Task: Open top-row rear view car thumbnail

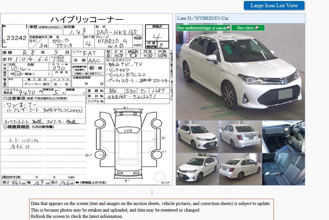Action: pos(240,137)
